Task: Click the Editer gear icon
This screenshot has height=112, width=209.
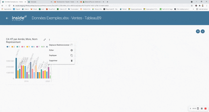Action: click(x=72, y=50)
